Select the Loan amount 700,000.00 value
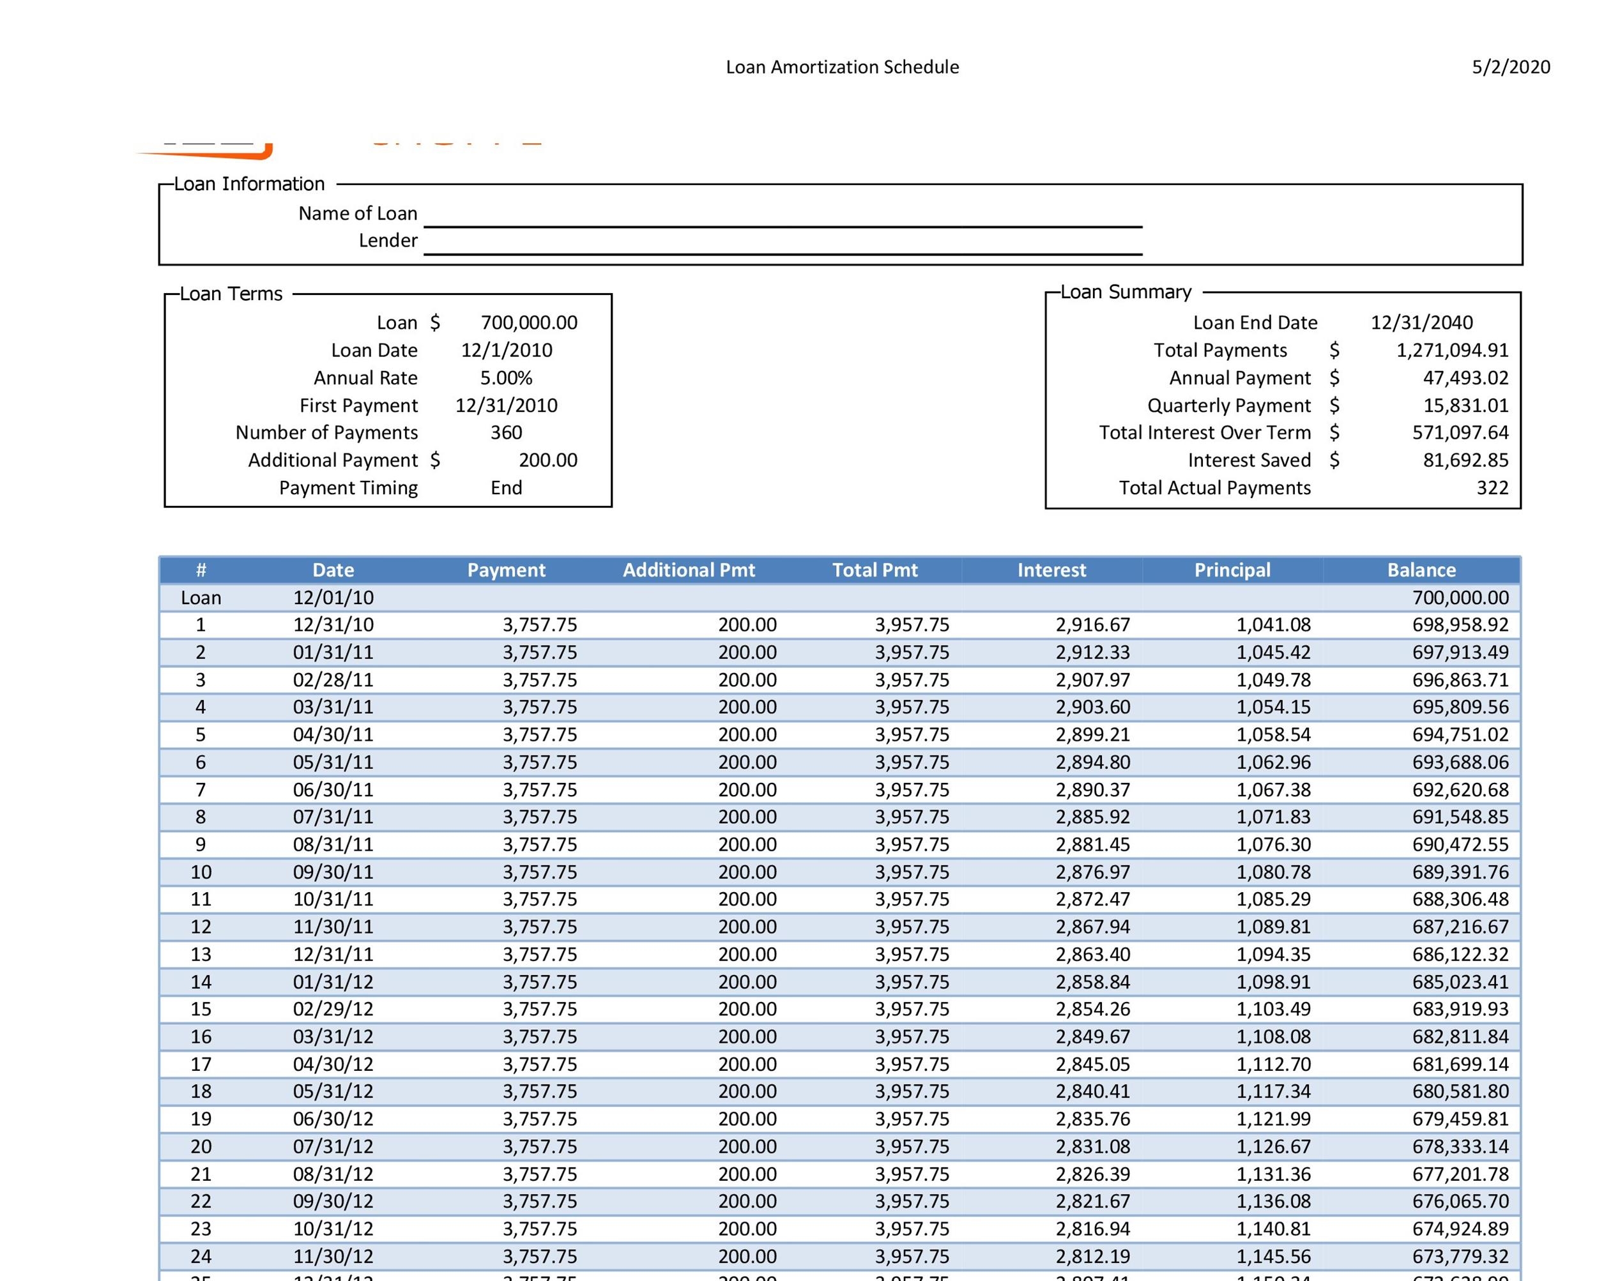This screenshot has width=1597, height=1281. coord(528,322)
